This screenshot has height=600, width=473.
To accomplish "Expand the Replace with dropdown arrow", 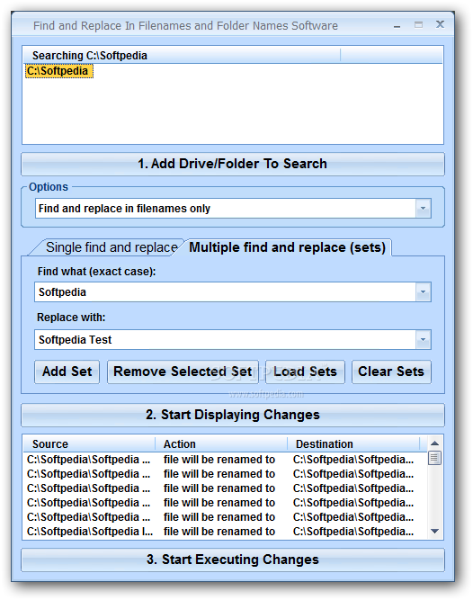I will pos(423,340).
